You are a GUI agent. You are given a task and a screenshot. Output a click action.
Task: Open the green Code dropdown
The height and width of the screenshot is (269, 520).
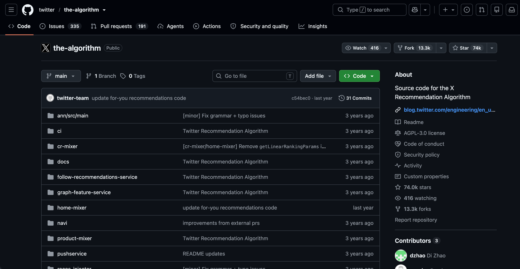(359, 76)
